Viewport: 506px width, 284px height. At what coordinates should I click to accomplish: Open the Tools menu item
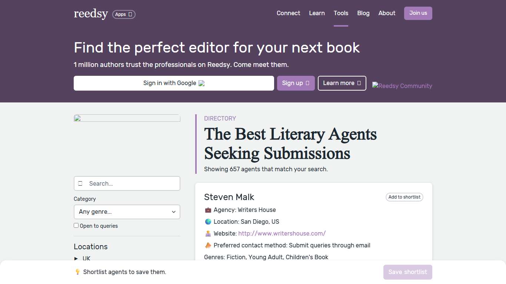pyautogui.click(x=341, y=13)
